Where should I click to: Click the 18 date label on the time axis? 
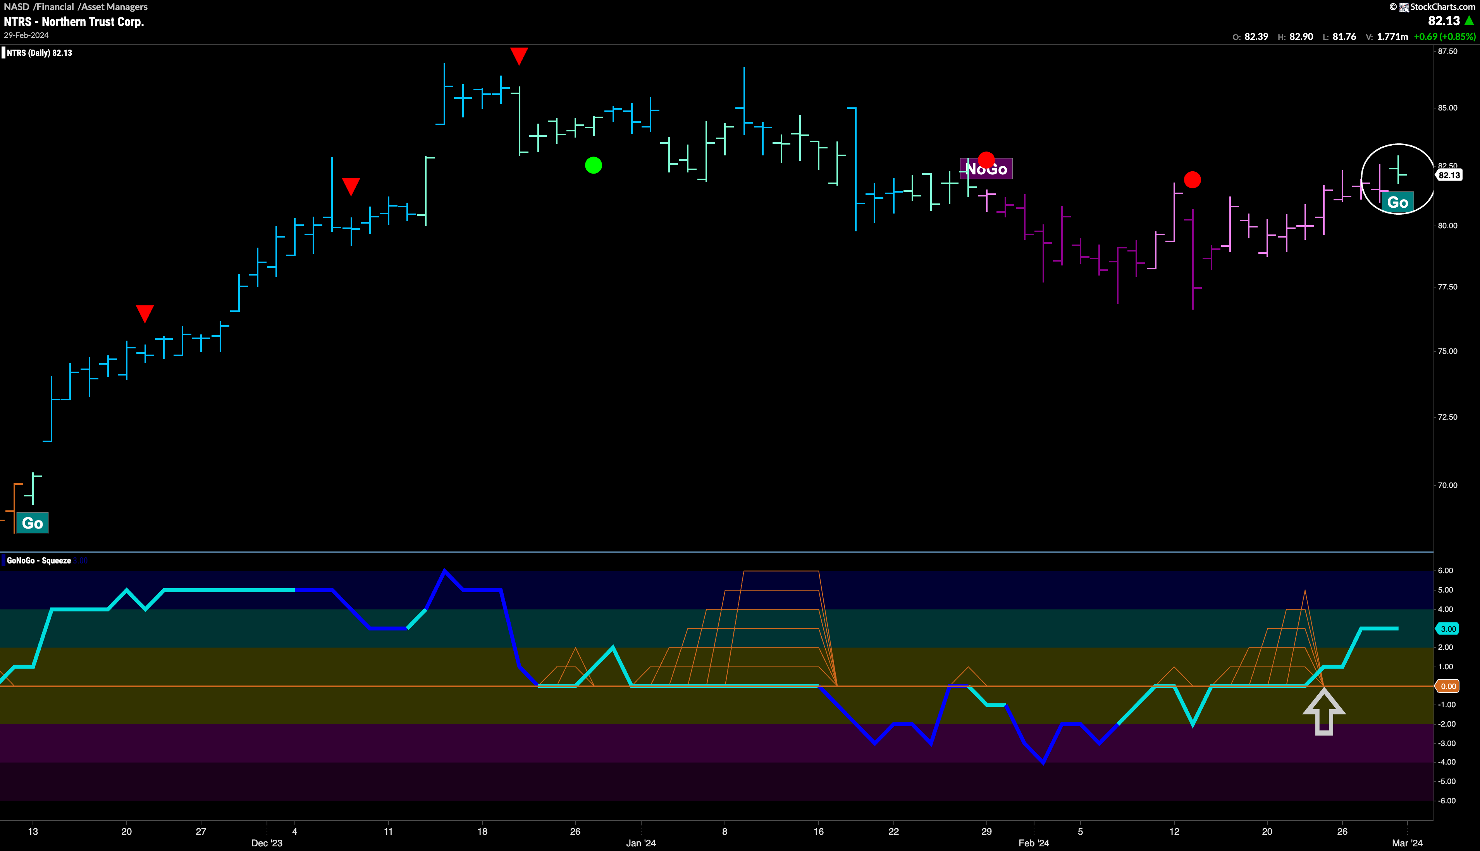coord(482,831)
